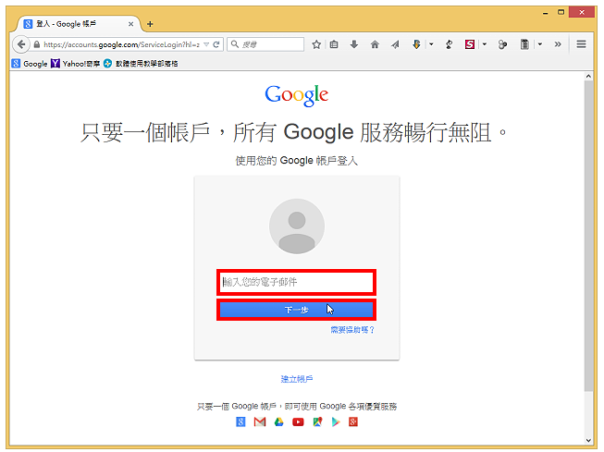Image resolution: width=604 pixels, height=452 pixels.
Task: Click the padlock site identity icon
Action: coord(37,44)
